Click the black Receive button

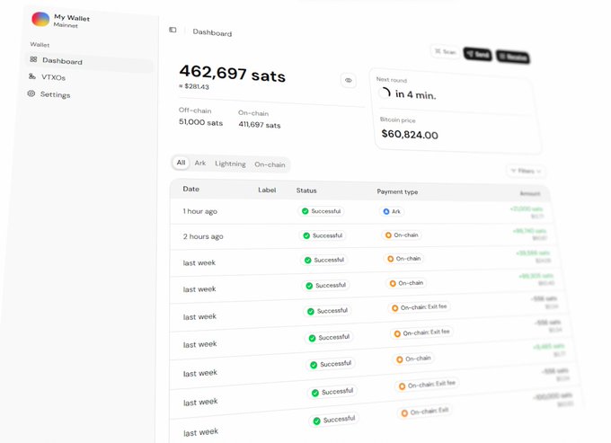pos(513,57)
